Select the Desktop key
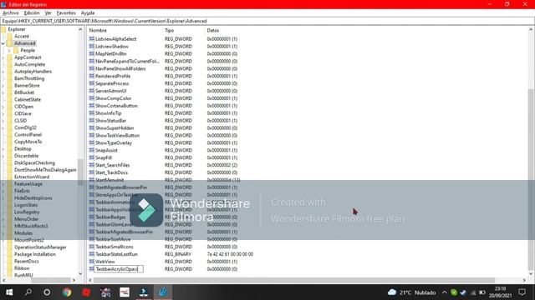This screenshot has height=300, width=535. coord(23,149)
